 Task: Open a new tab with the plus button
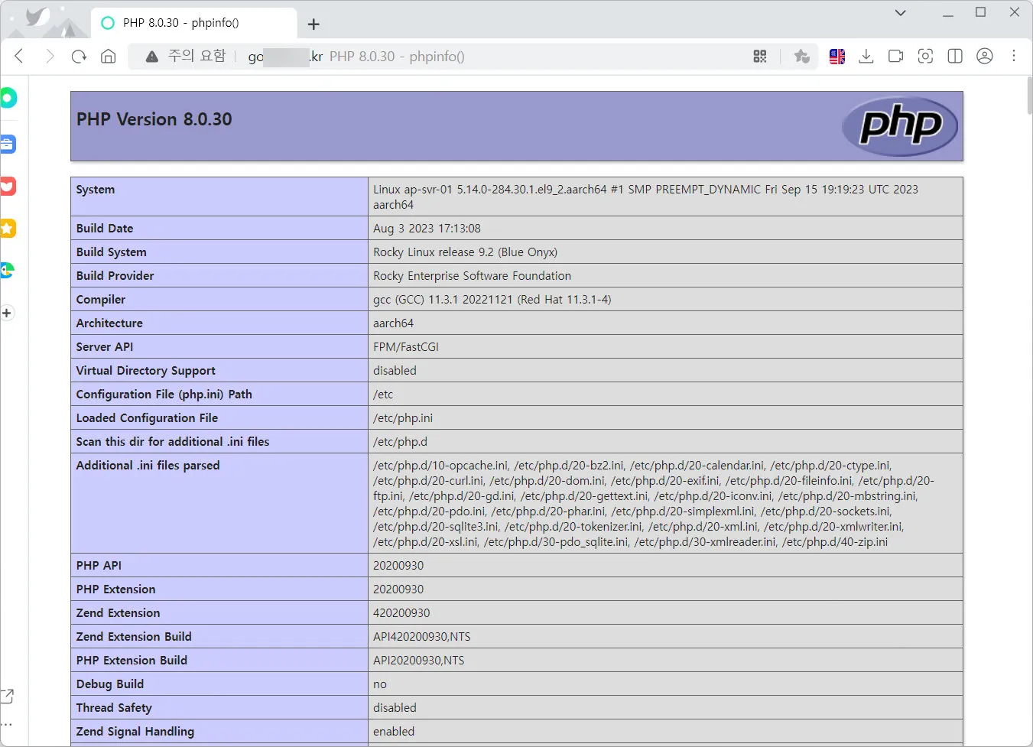(313, 24)
